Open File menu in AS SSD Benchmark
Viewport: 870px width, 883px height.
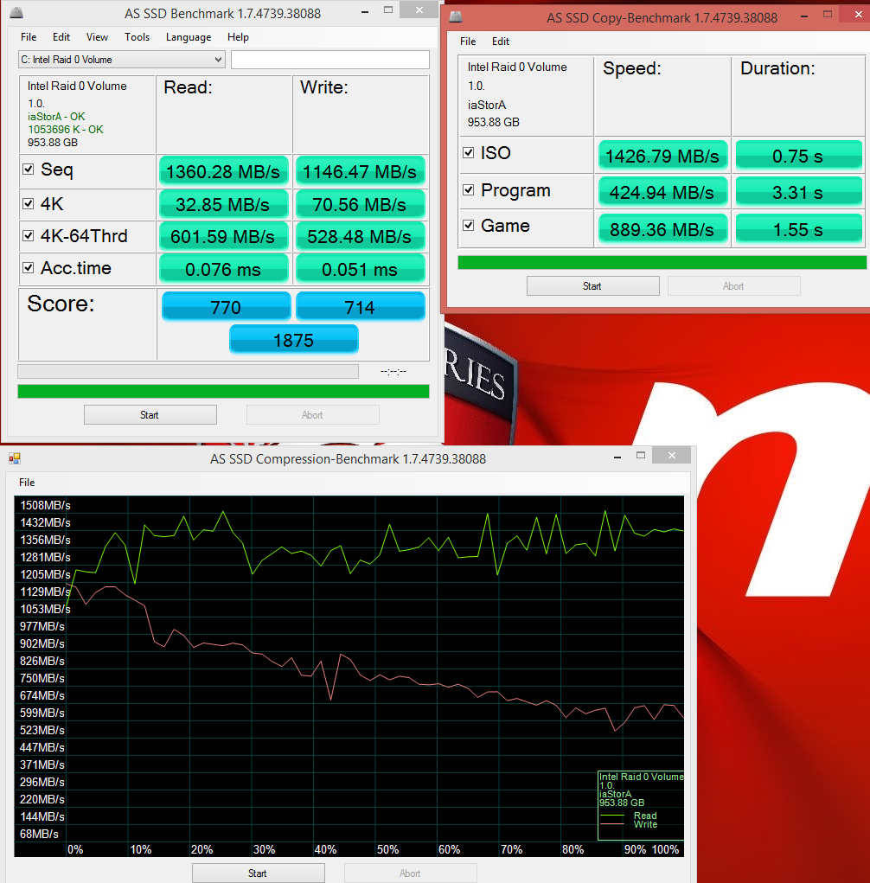click(29, 36)
